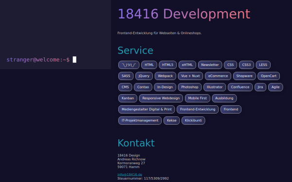Click the Steuernummer 117/5309/2992 text
Viewport: 292px width, 182px height.
(143, 179)
